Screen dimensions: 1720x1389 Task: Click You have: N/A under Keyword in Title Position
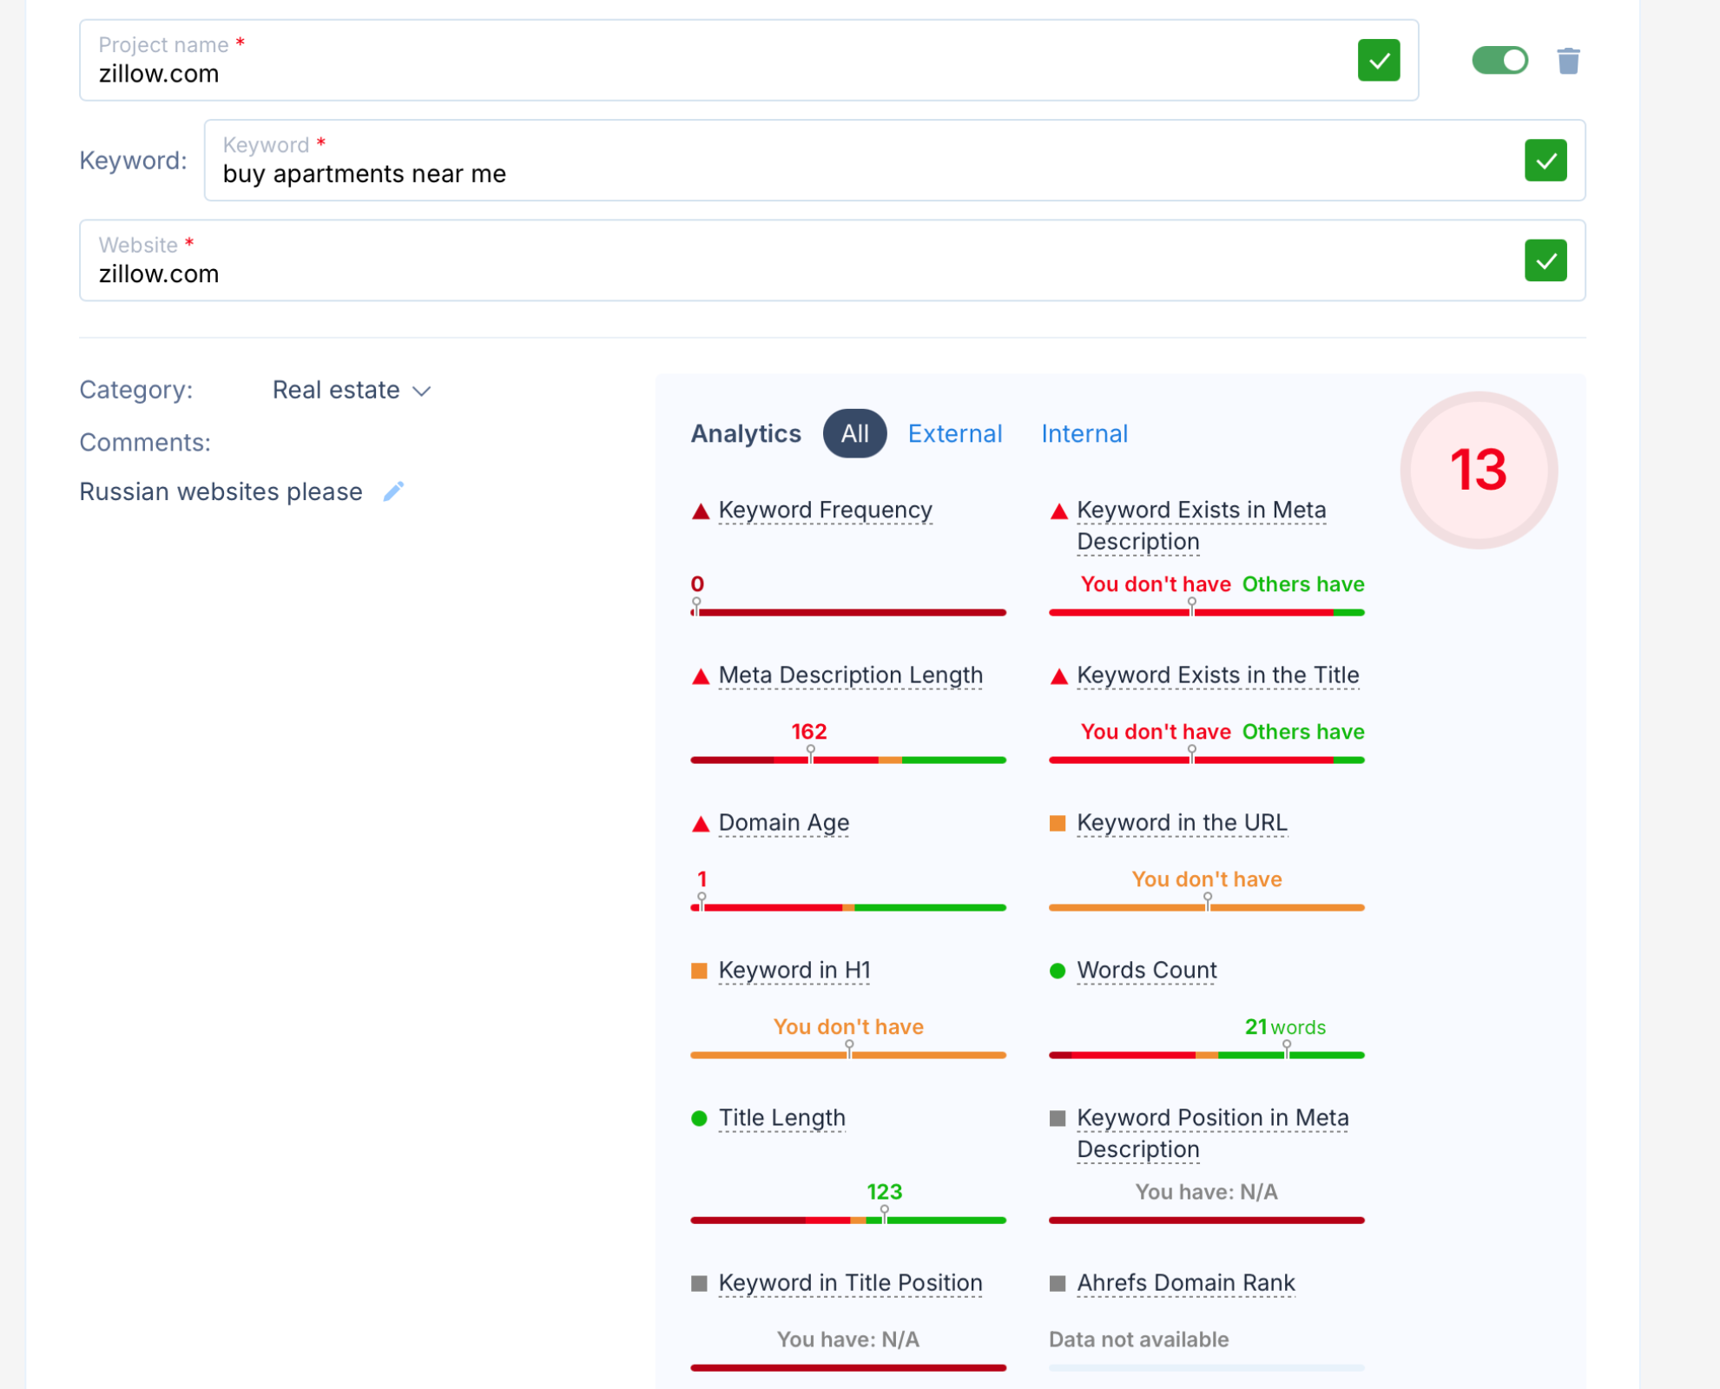click(x=847, y=1340)
